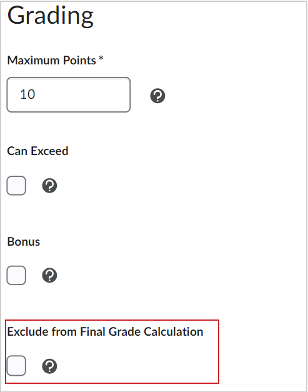
Task: Click the word Calculation in exclude label
Action: click(174, 332)
